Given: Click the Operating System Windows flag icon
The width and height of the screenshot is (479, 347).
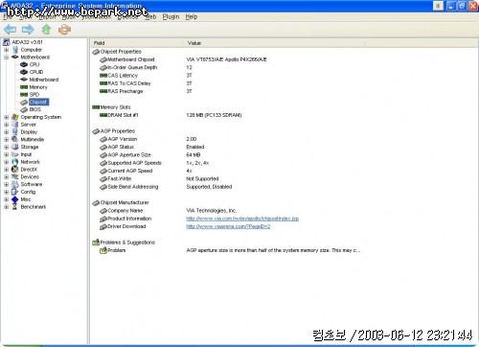Looking at the screenshot, I should tap(15, 117).
